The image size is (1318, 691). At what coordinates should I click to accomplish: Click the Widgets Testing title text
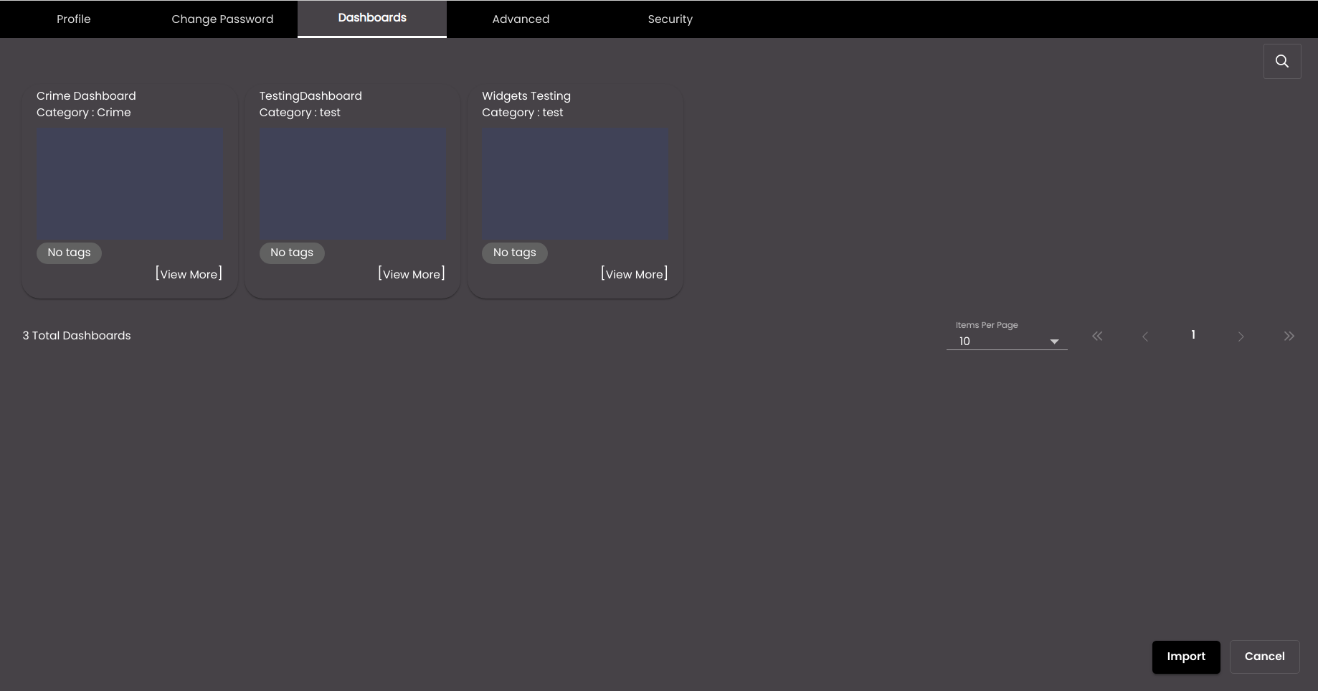pos(526,96)
